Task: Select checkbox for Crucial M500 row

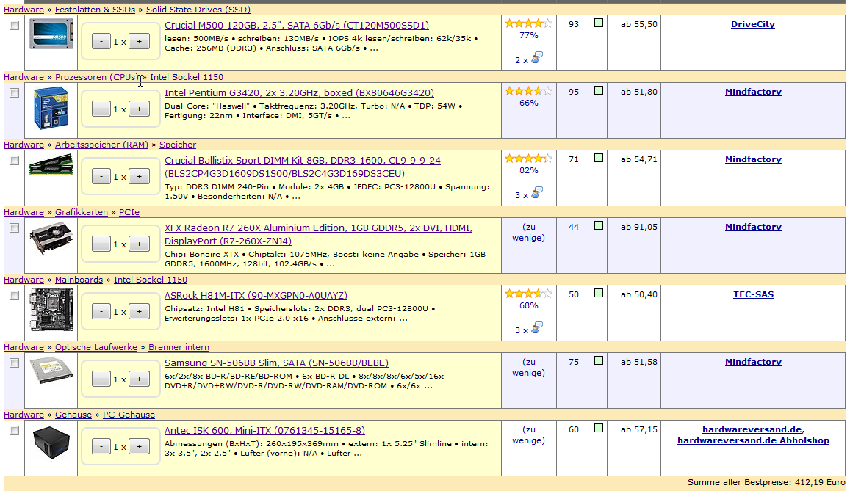Action: tap(14, 26)
